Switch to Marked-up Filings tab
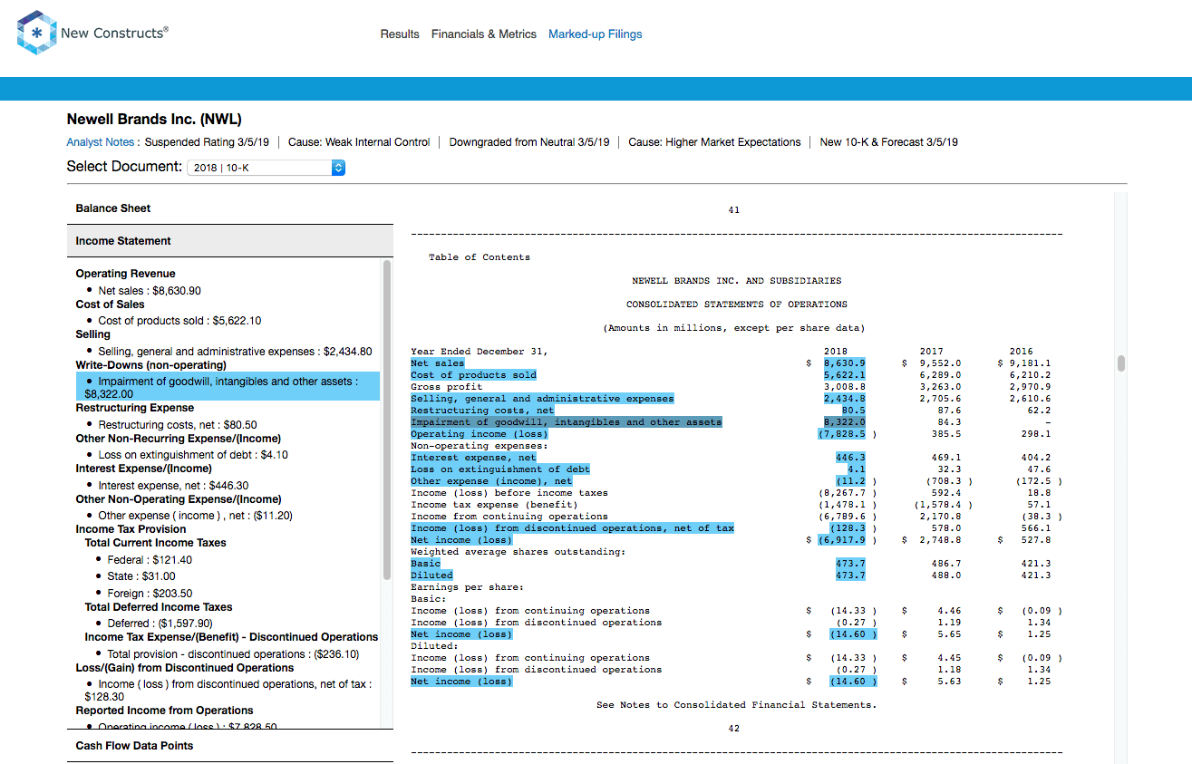The width and height of the screenshot is (1192, 764). pyautogui.click(x=596, y=34)
